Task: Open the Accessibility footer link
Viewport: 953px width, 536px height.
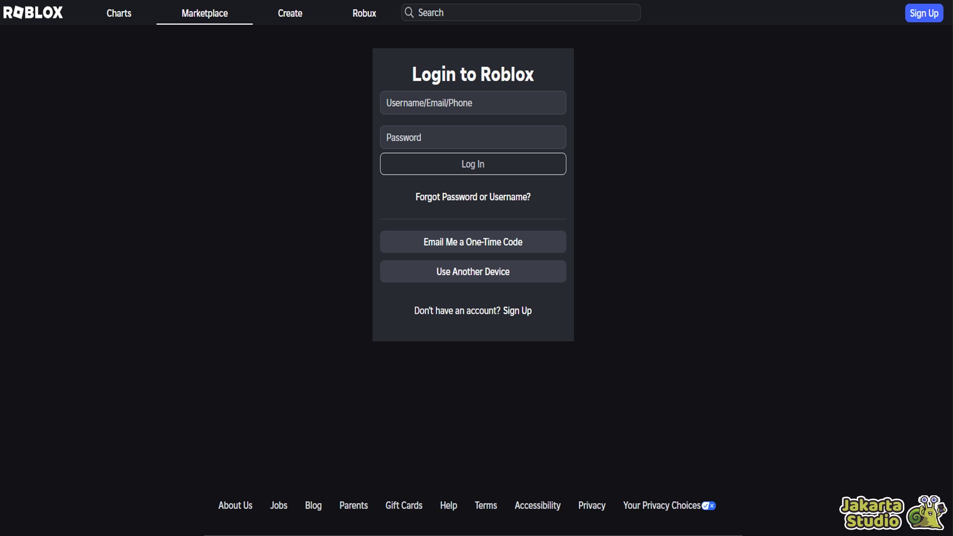Action: coord(537,505)
